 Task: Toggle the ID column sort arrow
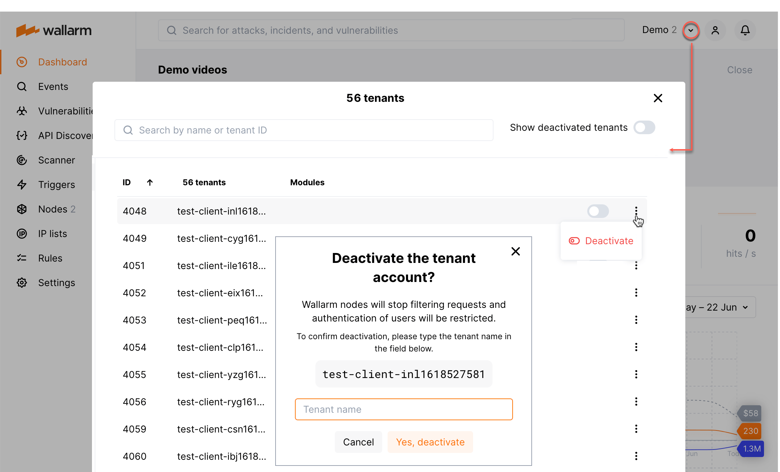pos(150,182)
